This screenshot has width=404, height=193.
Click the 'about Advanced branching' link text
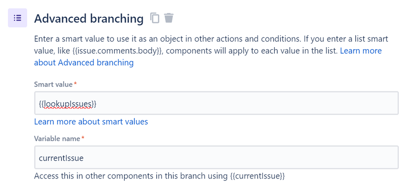pyautogui.click(x=84, y=62)
